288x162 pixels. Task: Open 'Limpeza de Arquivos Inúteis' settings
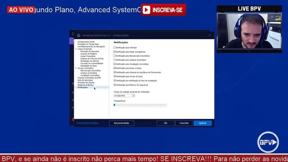click(92, 58)
